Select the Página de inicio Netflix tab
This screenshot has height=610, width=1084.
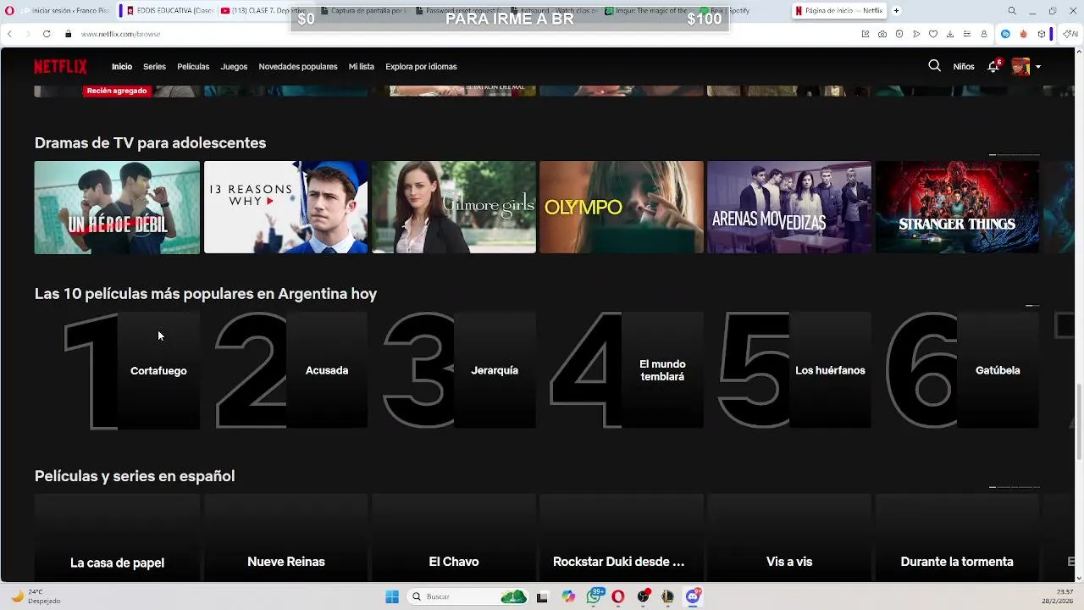coord(839,11)
